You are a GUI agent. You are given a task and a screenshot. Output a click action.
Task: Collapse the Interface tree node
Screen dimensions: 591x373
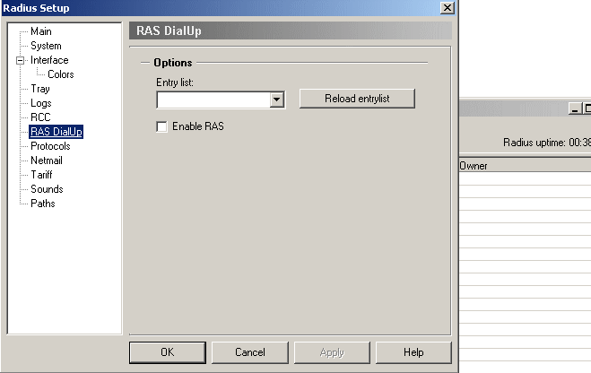[19, 60]
